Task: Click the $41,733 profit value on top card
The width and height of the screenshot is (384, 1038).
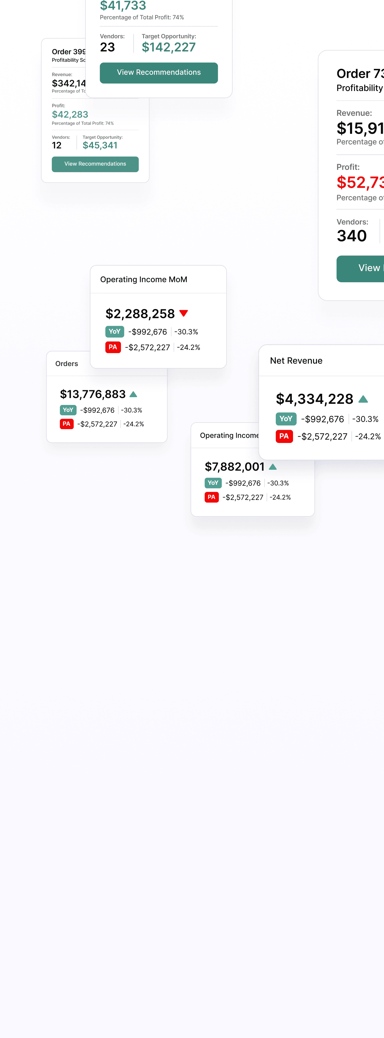Action: click(123, 6)
